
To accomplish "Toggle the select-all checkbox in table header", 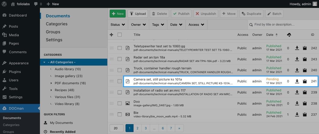I will (120, 35).
